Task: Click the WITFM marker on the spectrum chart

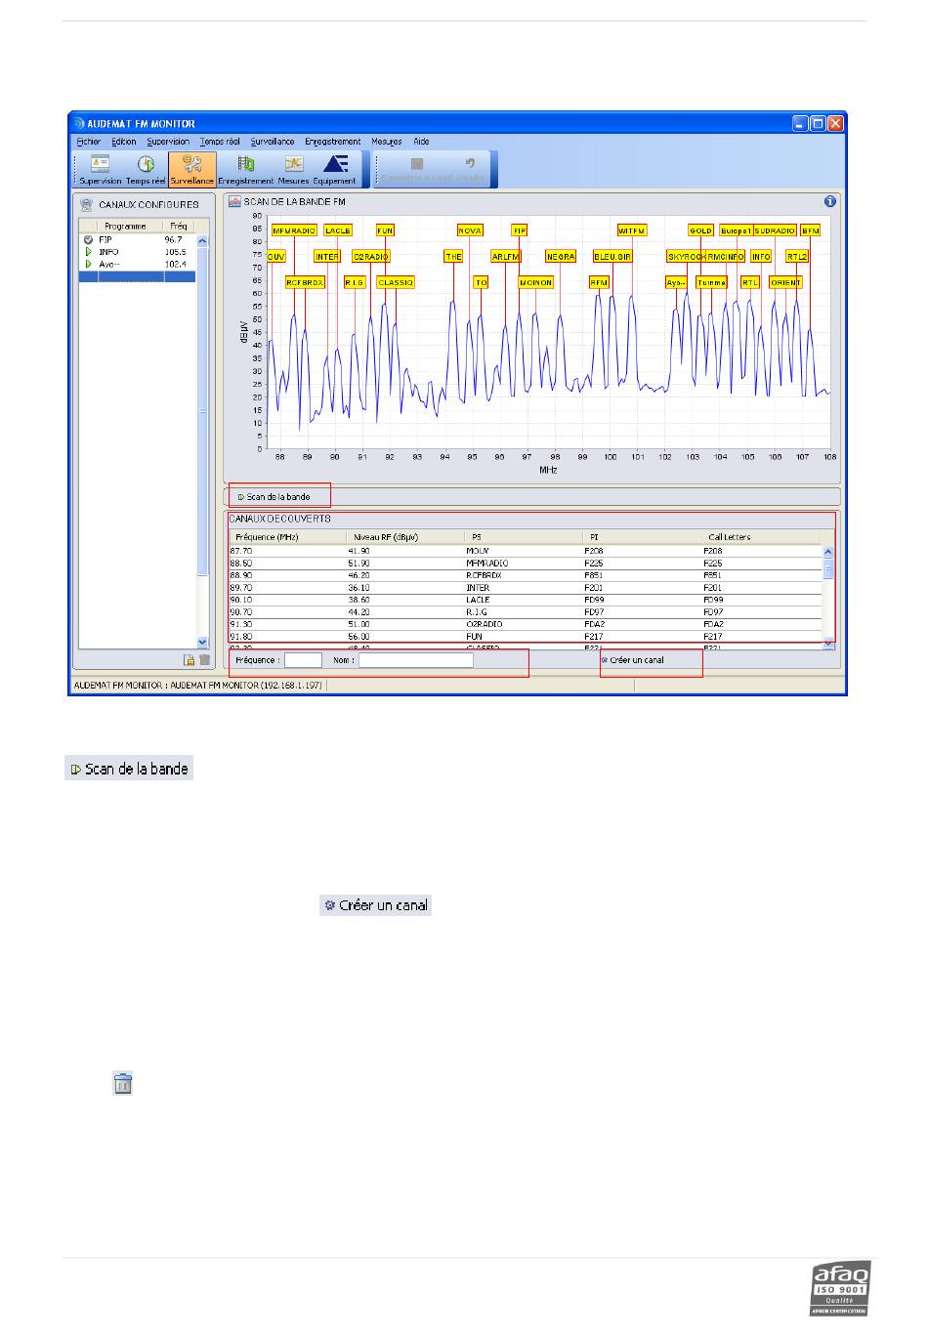Action: coord(632,230)
